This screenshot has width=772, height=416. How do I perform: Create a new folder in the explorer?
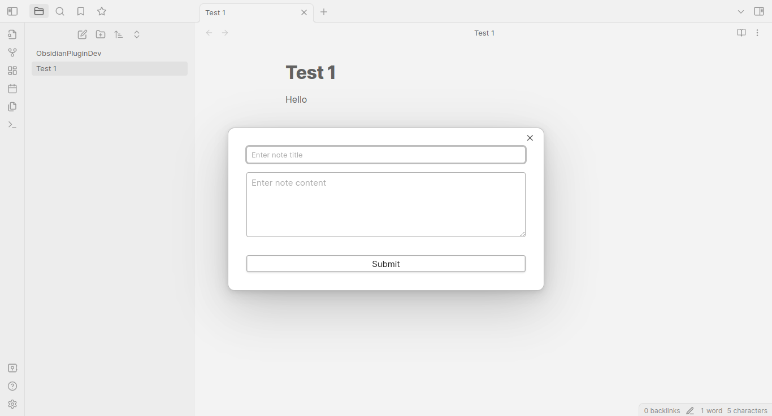[x=101, y=34]
